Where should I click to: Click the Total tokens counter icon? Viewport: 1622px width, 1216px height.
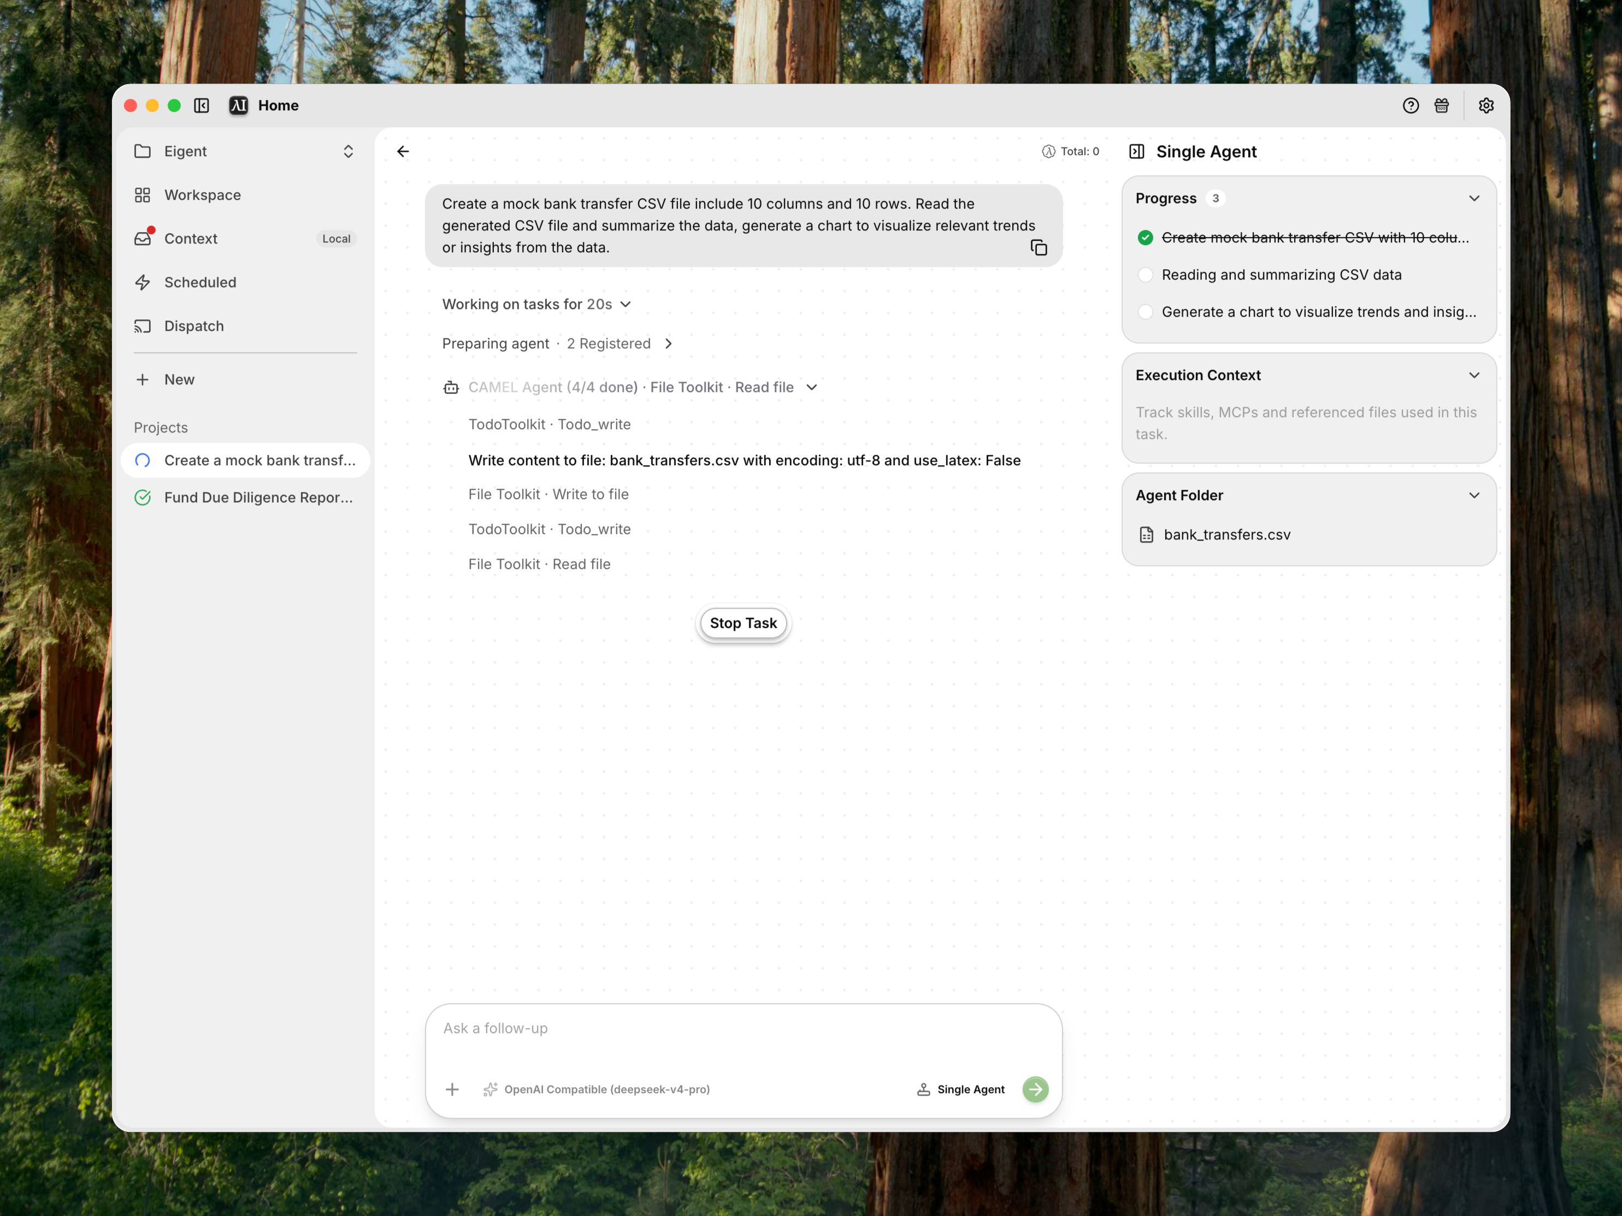pos(1048,152)
